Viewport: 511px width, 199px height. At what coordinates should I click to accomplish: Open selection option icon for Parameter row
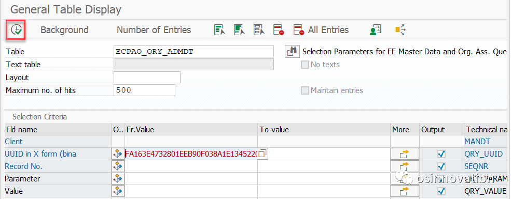point(118,178)
